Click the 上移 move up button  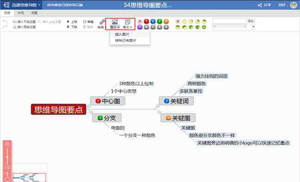tap(72, 22)
